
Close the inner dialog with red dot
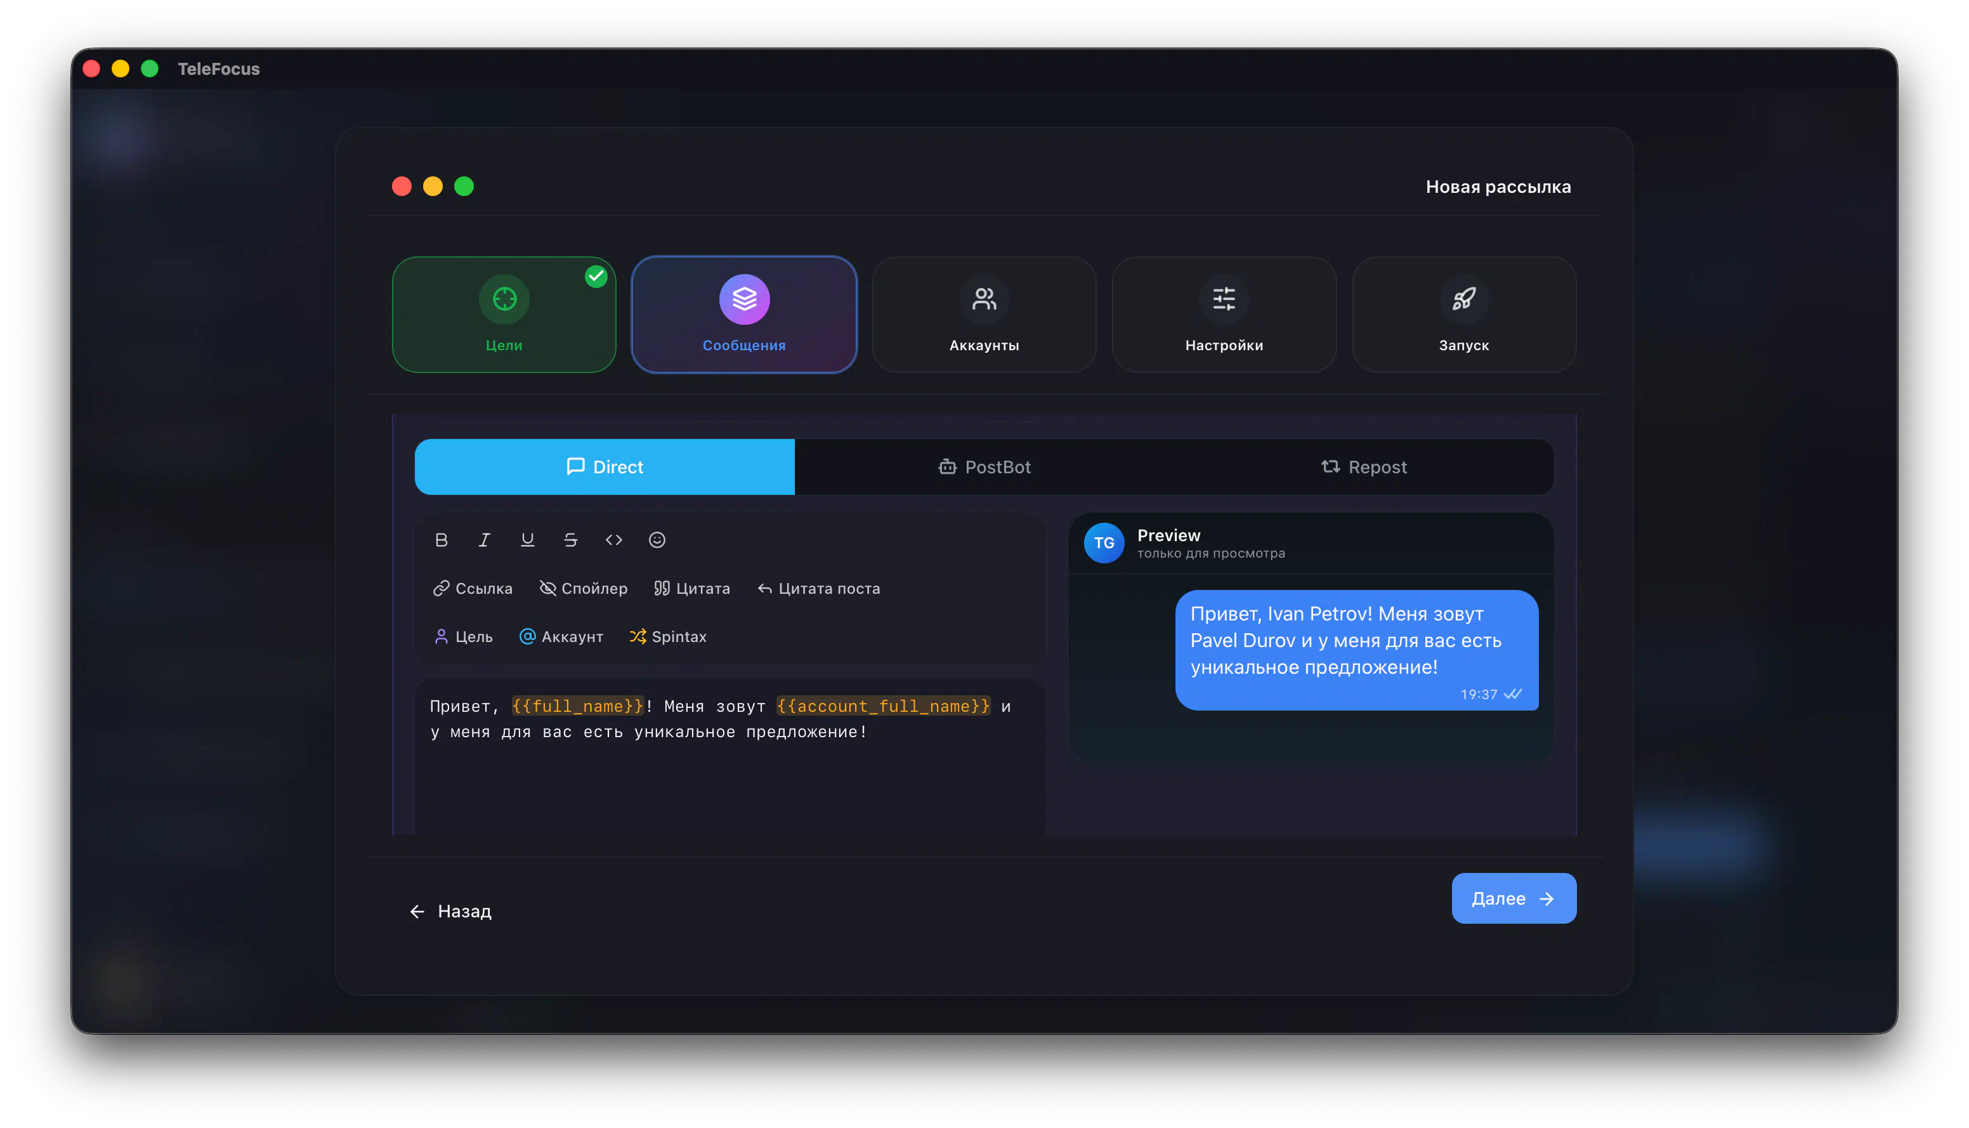402,187
